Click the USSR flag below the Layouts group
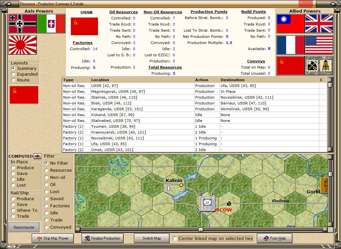The width and height of the screenshot is (341, 249). point(24,95)
